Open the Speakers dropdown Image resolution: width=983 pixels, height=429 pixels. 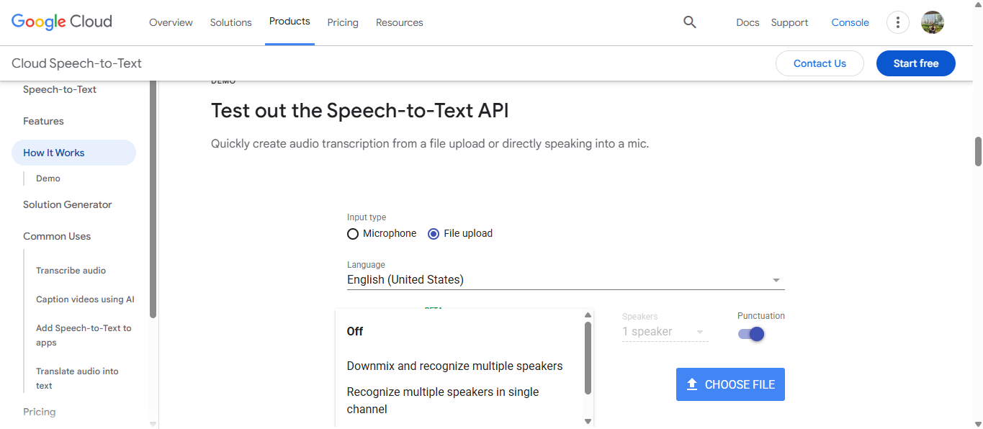click(663, 331)
